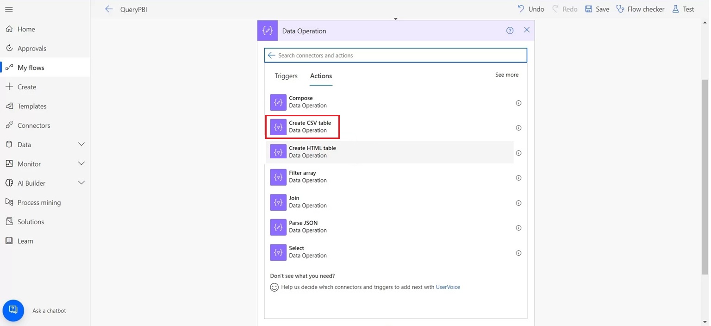Image resolution: width=711 pixels, height=326 pixels.
Task: Click the scrollbar down arrow
Action: (705, 322)
